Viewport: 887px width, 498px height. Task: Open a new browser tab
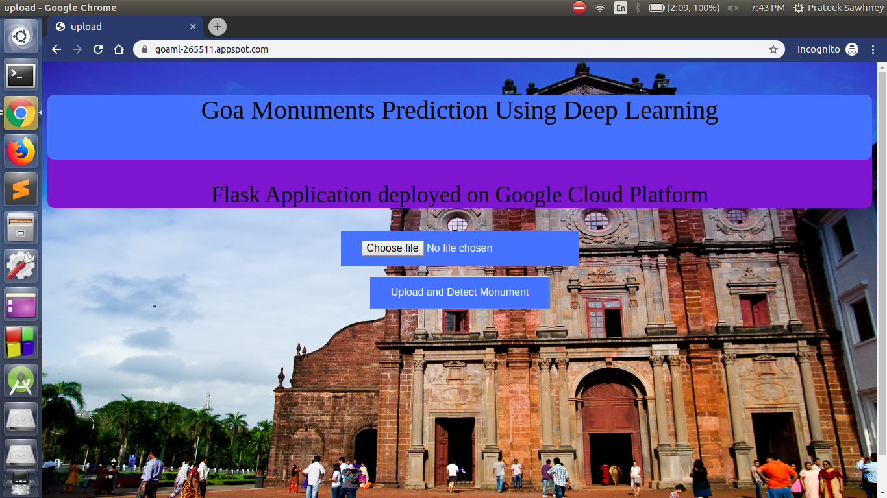216,27
